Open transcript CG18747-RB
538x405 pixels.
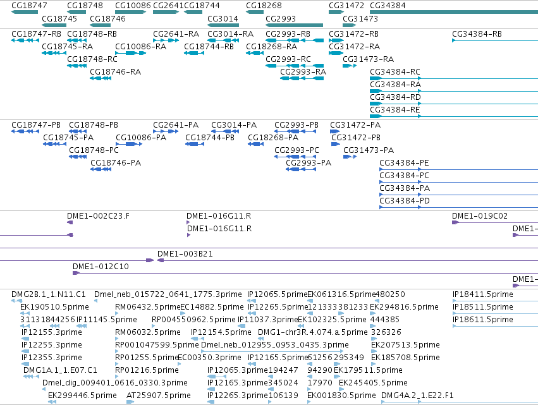(37, 34)
